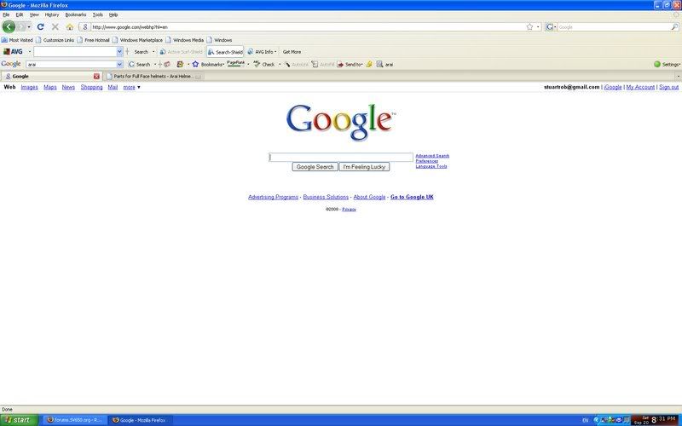Close the Google tab
The width and height of the screenshot is (682, 426).
[x=96, y=76]
